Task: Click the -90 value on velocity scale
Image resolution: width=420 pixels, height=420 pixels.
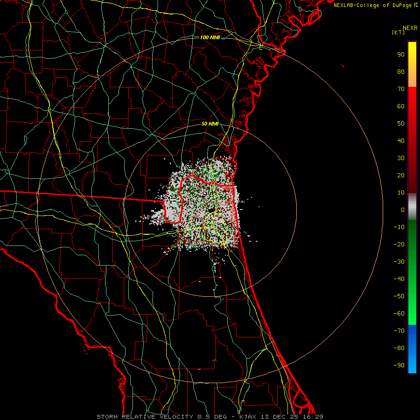Action: [399, 365]
